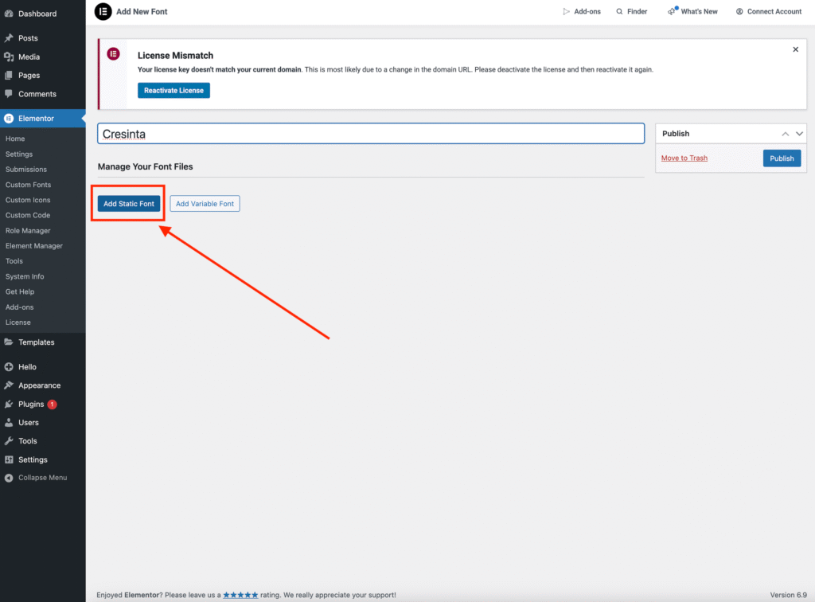This screenshot has width=815, height=602.
Task: Open the Plugins menu with update badge
Action: pyautogui.click(x=30, y=404)
